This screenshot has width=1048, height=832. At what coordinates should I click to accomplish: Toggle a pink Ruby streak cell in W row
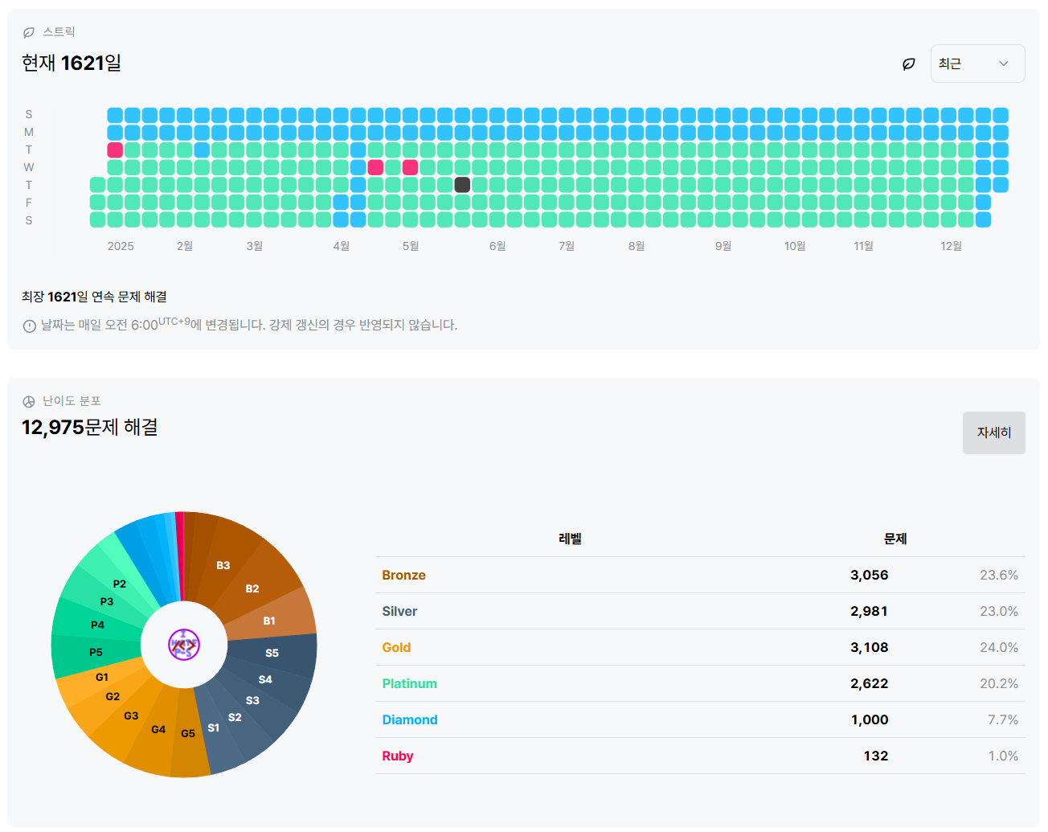pos(375,167)
